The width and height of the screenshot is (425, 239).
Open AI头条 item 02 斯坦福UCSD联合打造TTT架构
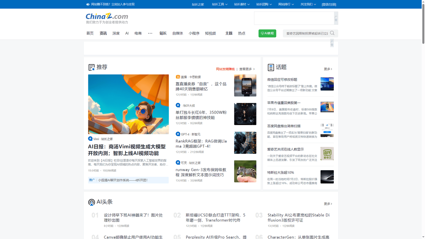click(216, 218)
